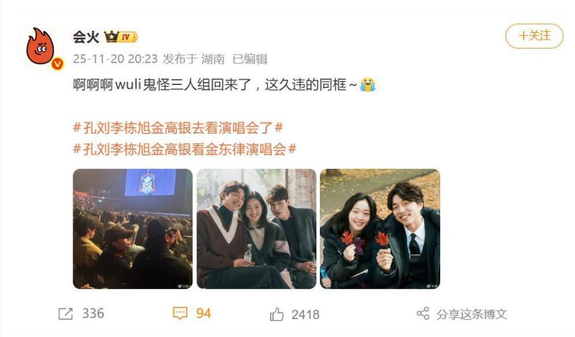The width and height of the screenshot is (575, 337).
Task: Click the crying emoji in post text
Action: pyautogui.click(x=368, y=84)
